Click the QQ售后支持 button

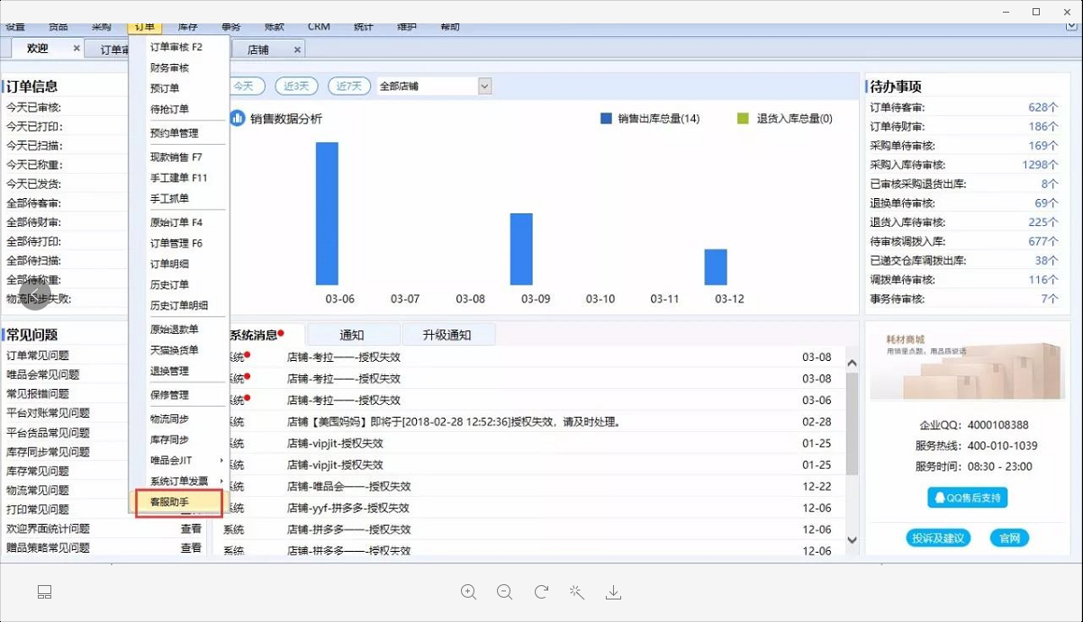[x=968, y=497]
